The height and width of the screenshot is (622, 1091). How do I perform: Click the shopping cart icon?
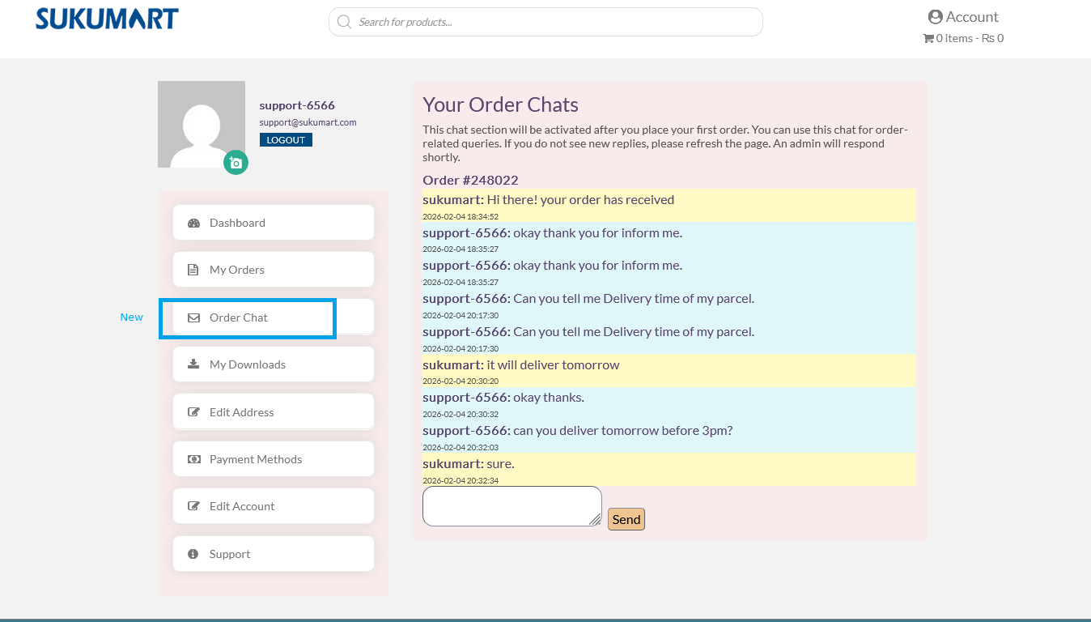pyautogui.click(x=928, y=38)
